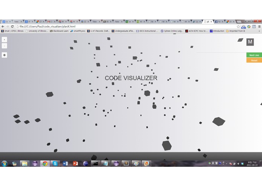Click the extension icon left of Chrome menu
The image size is (262, 186).
254,26
